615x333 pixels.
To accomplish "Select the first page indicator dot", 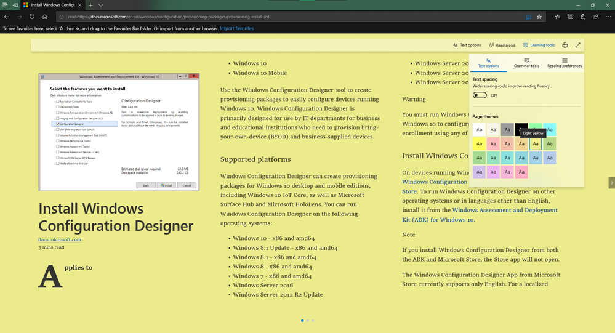I will tap(302, 321).
